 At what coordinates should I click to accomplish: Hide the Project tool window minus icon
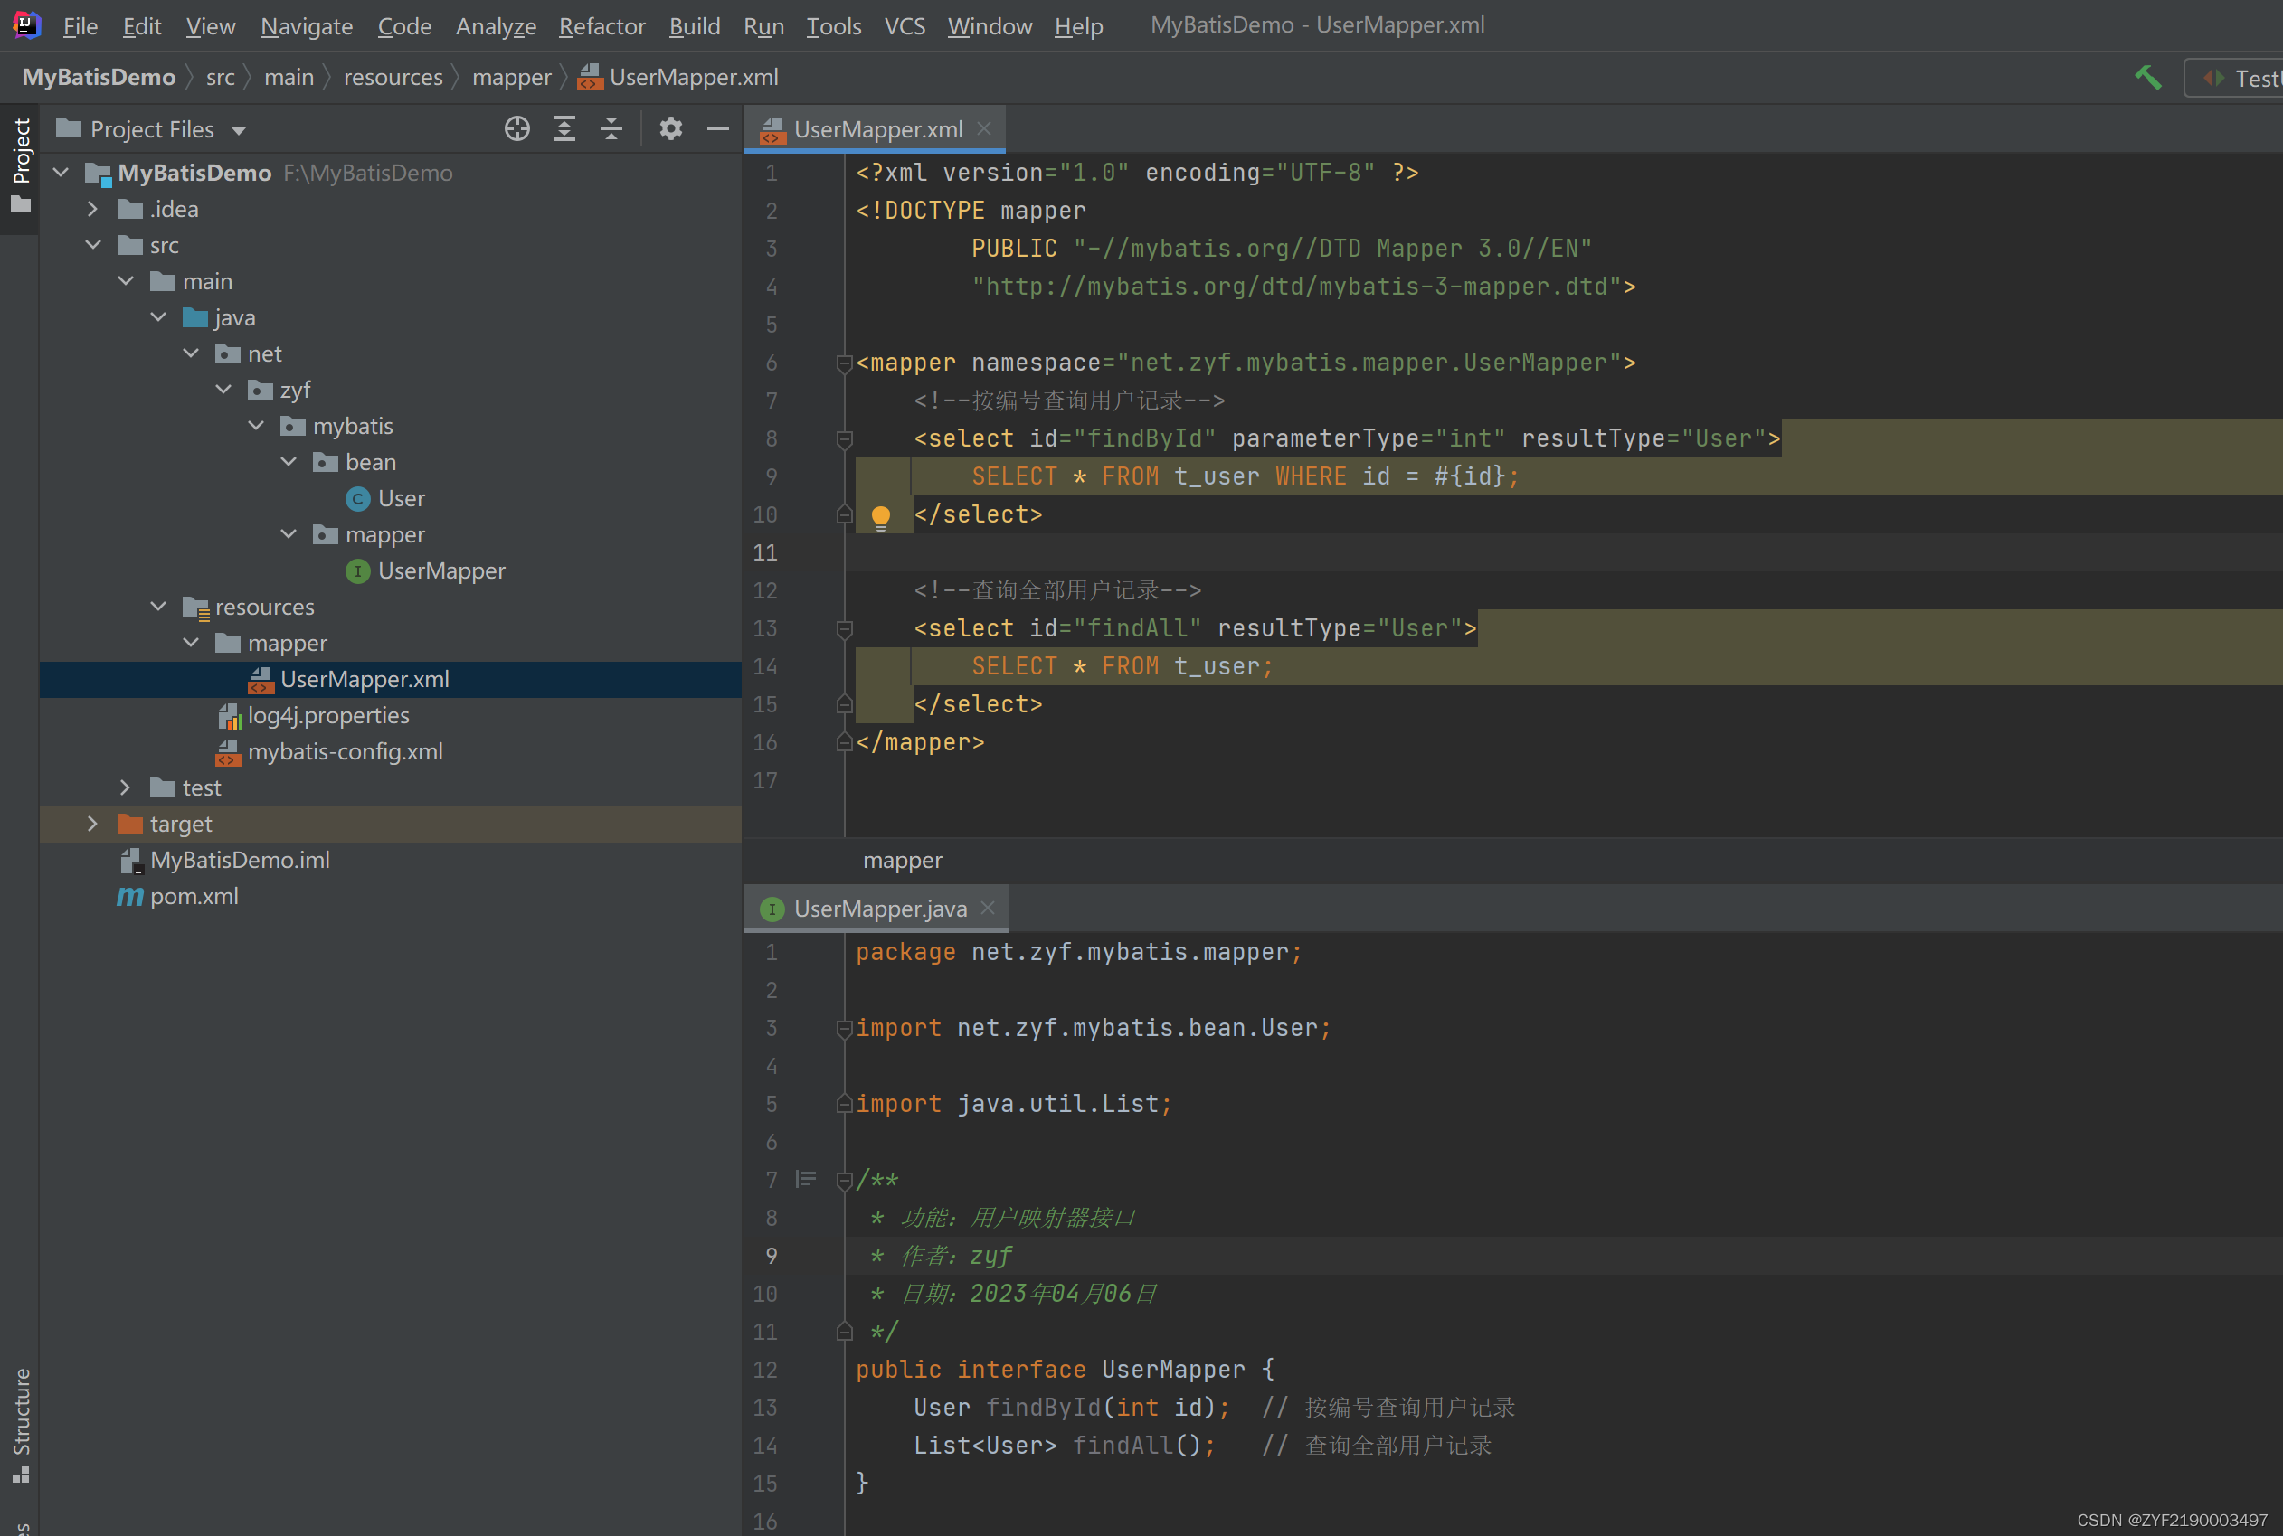(x=717, y=128)
